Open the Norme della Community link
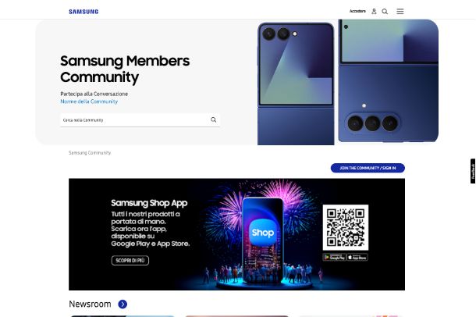 pyautogui.click(x=89, y=102)
